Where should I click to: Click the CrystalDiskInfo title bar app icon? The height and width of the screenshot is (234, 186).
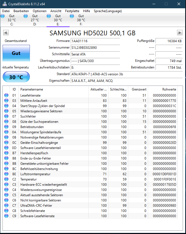tap(5, 4)
